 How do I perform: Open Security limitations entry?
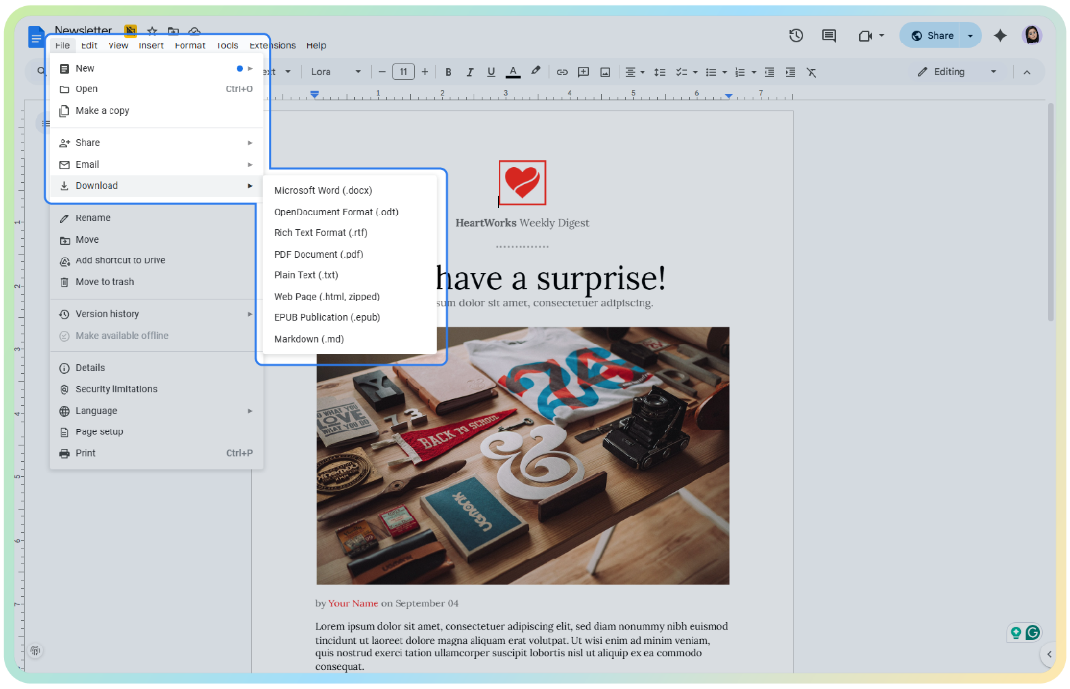pyautogui.click(x=156, y=390)
